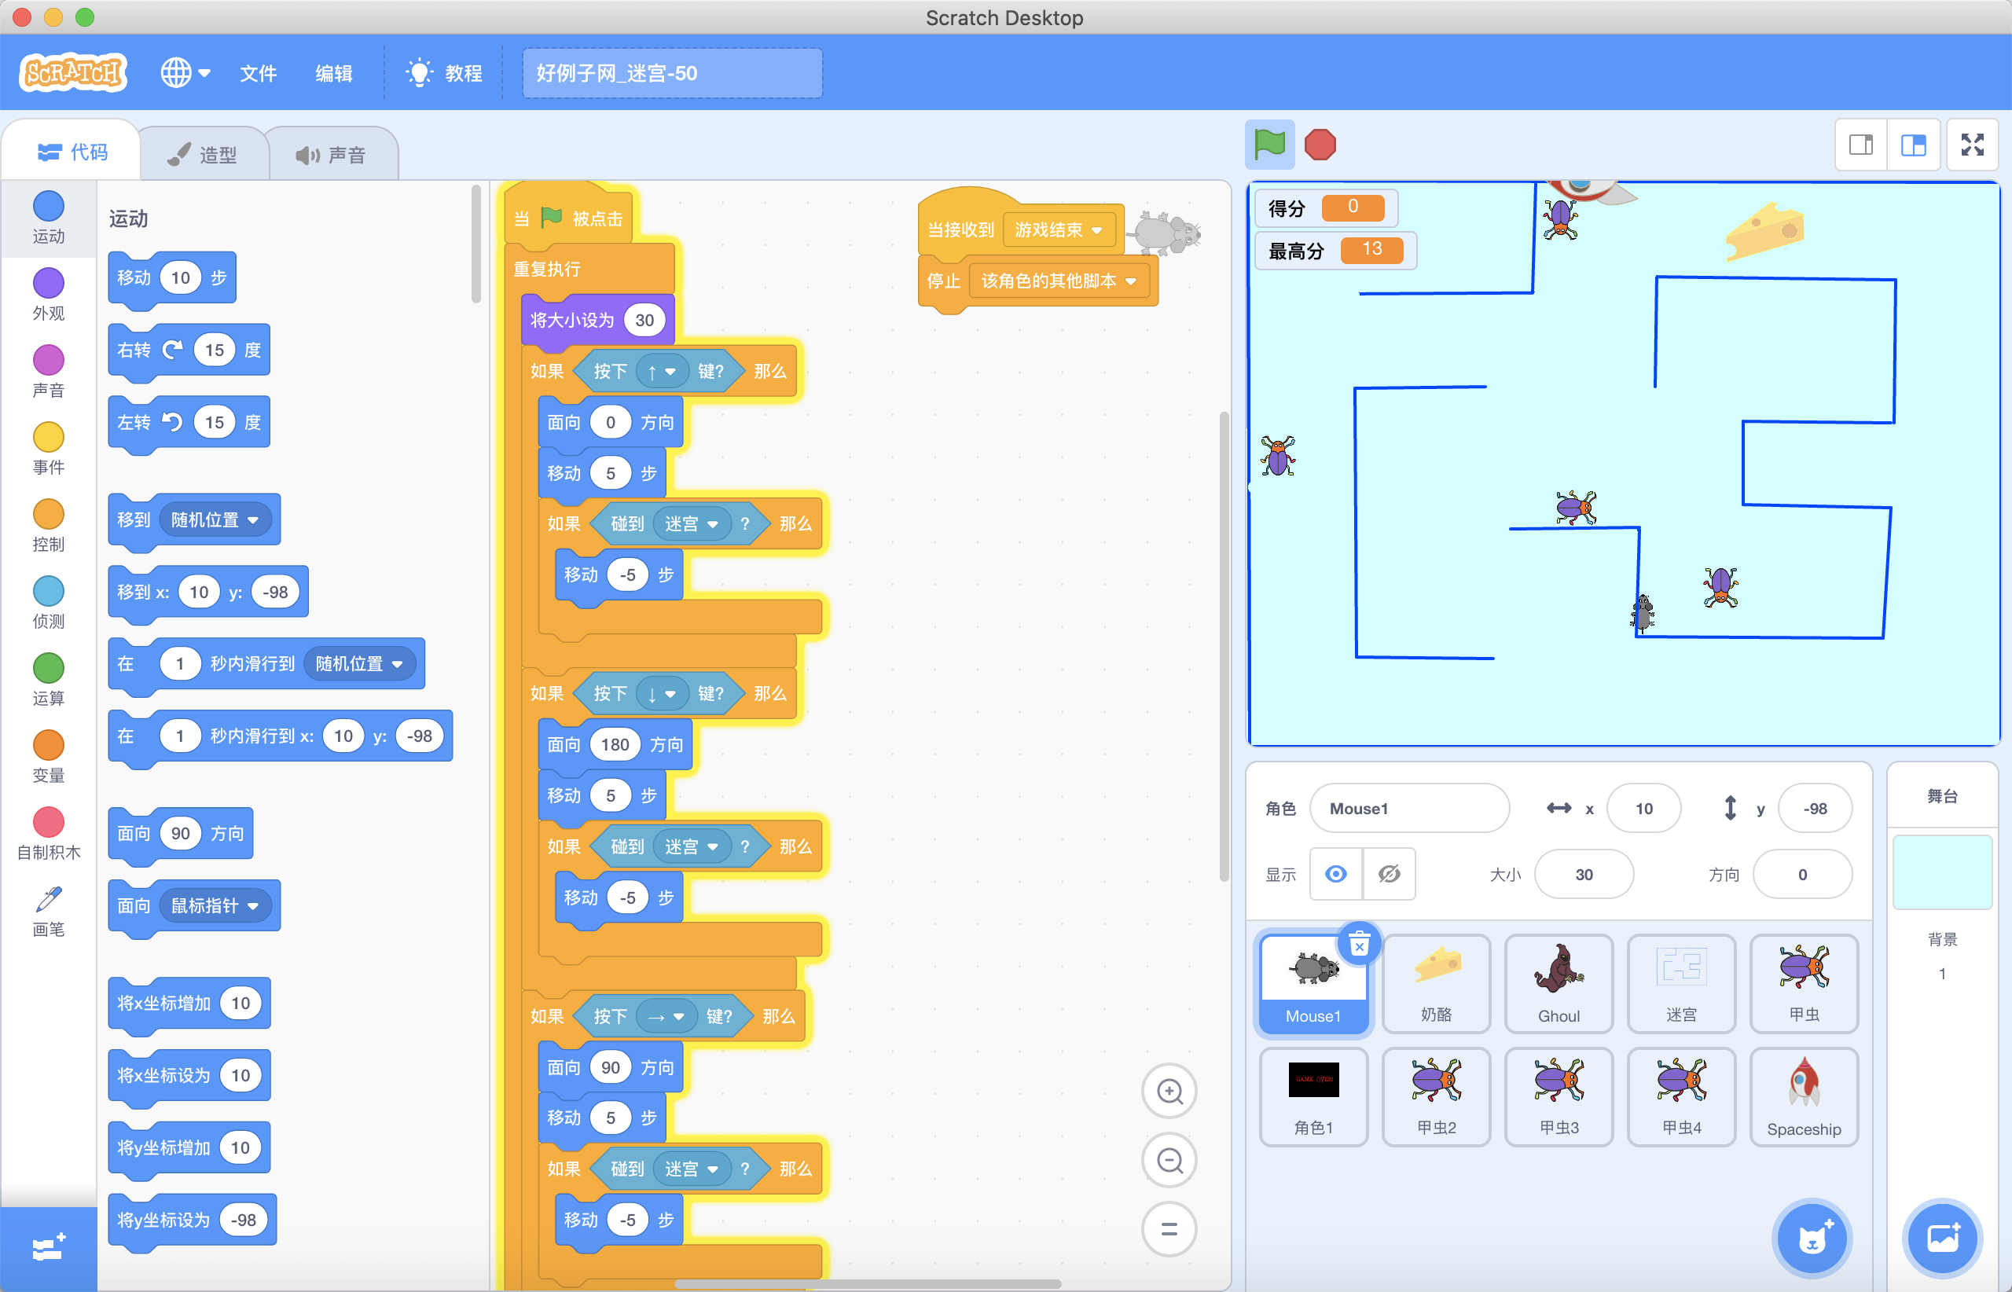The height and width of the screenshot is (1292, 2012).
Task: Open 教程 tutorials
Action: 444,73
